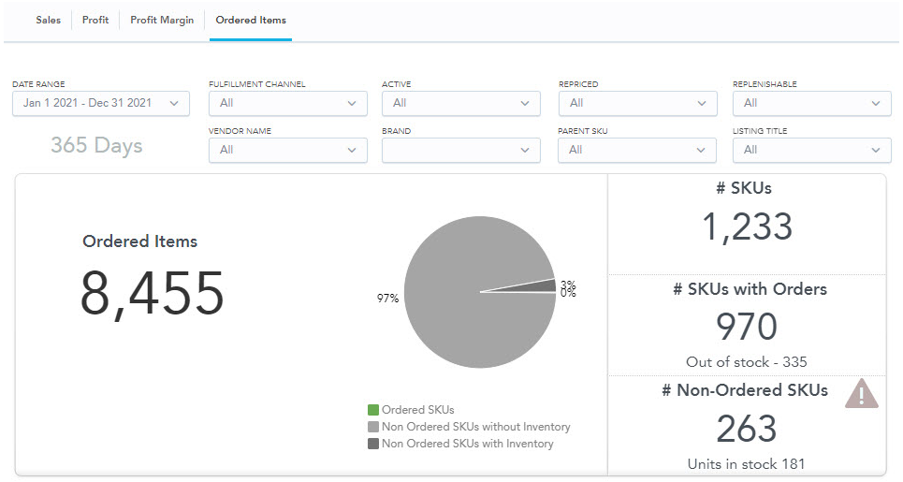Image resolution: width=903 pixels, height=482 pixels.
Task: Open the Replenishable filter dropdown
Action: tap(812, 104)
